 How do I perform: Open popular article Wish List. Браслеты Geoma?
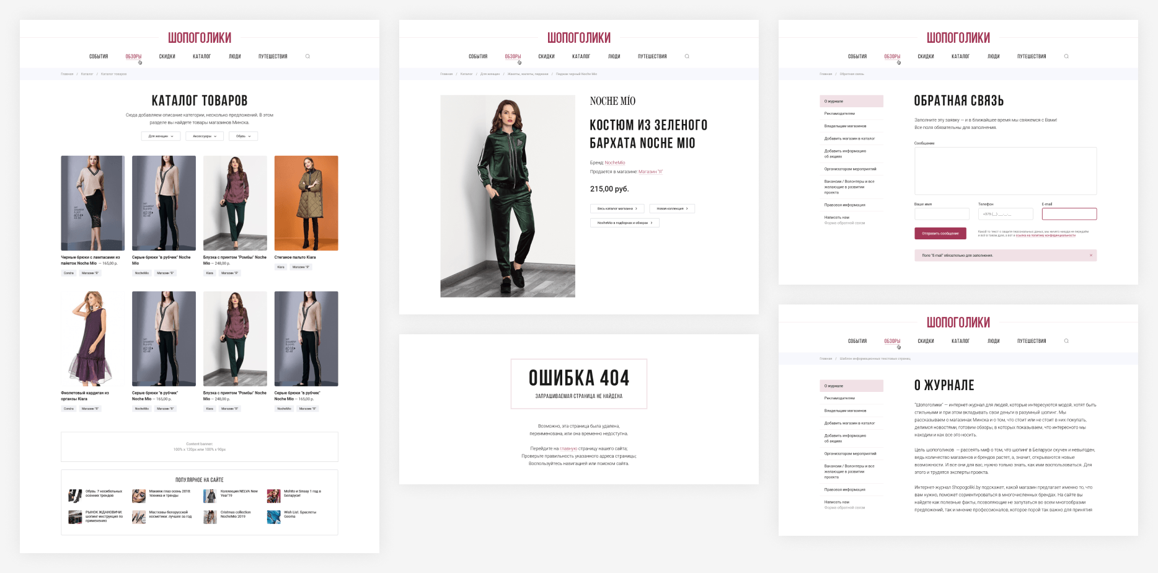point(293,517)
